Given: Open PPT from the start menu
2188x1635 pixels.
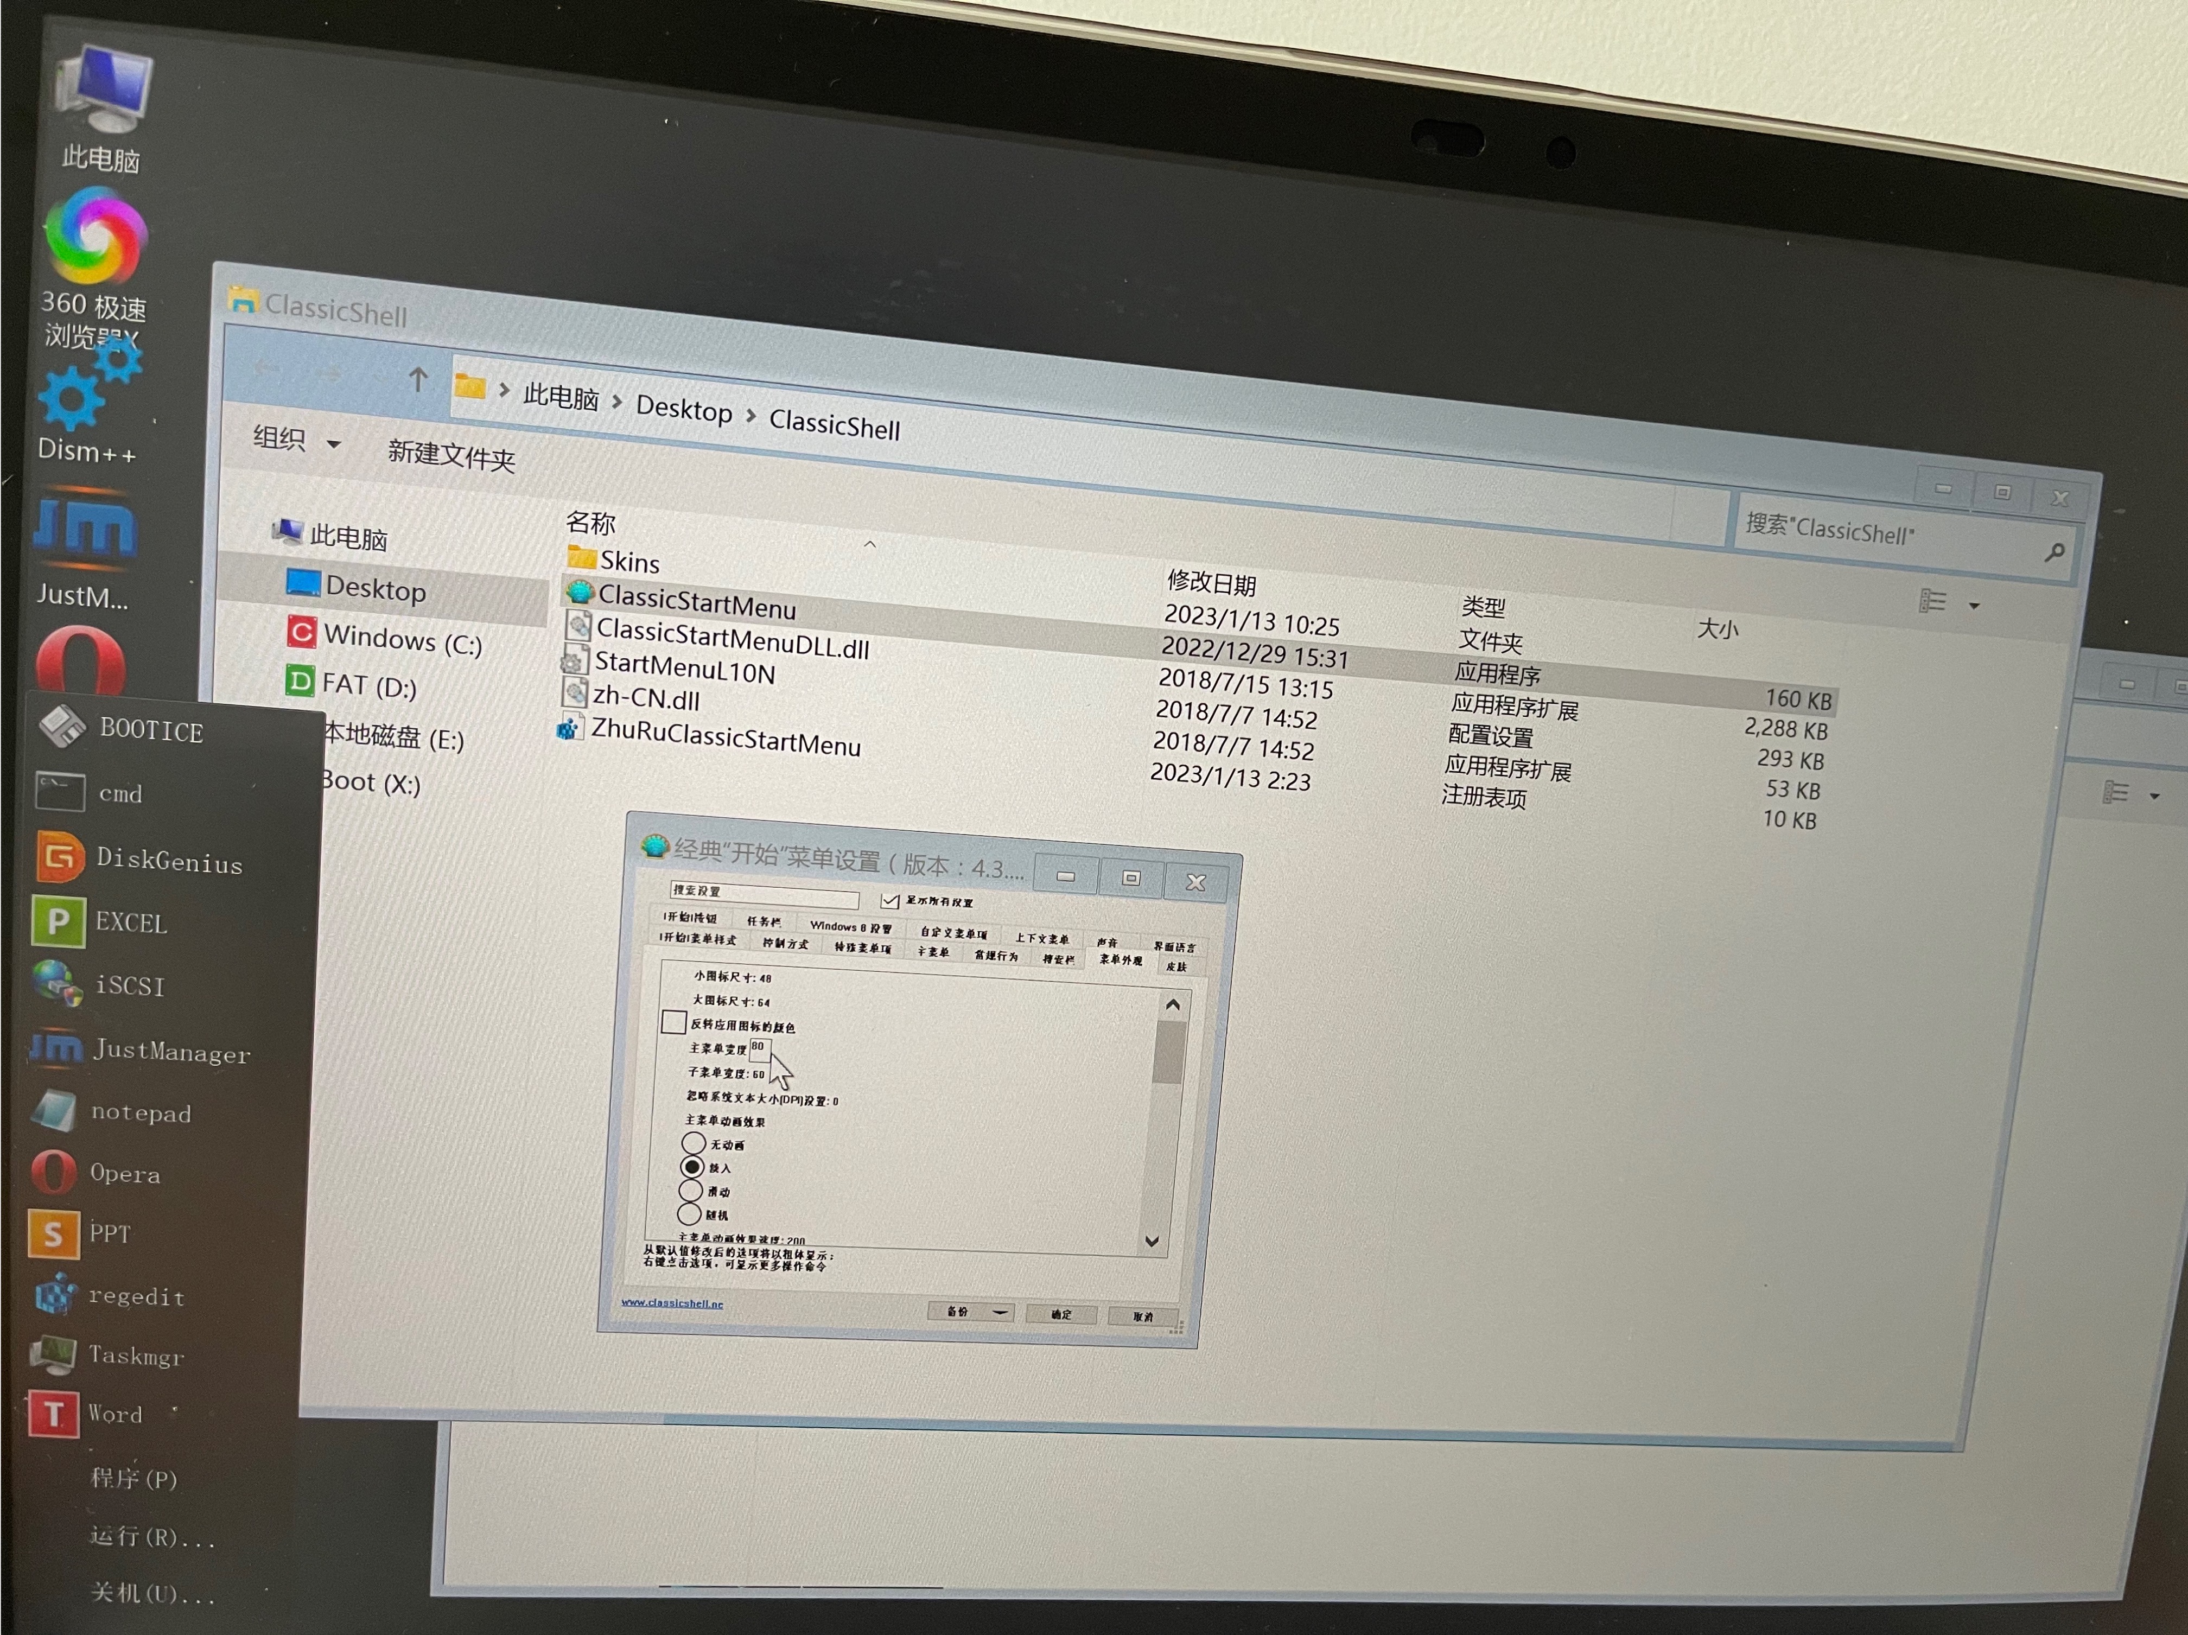Looking at the screenshot, I should click(x=81, y=1233).
